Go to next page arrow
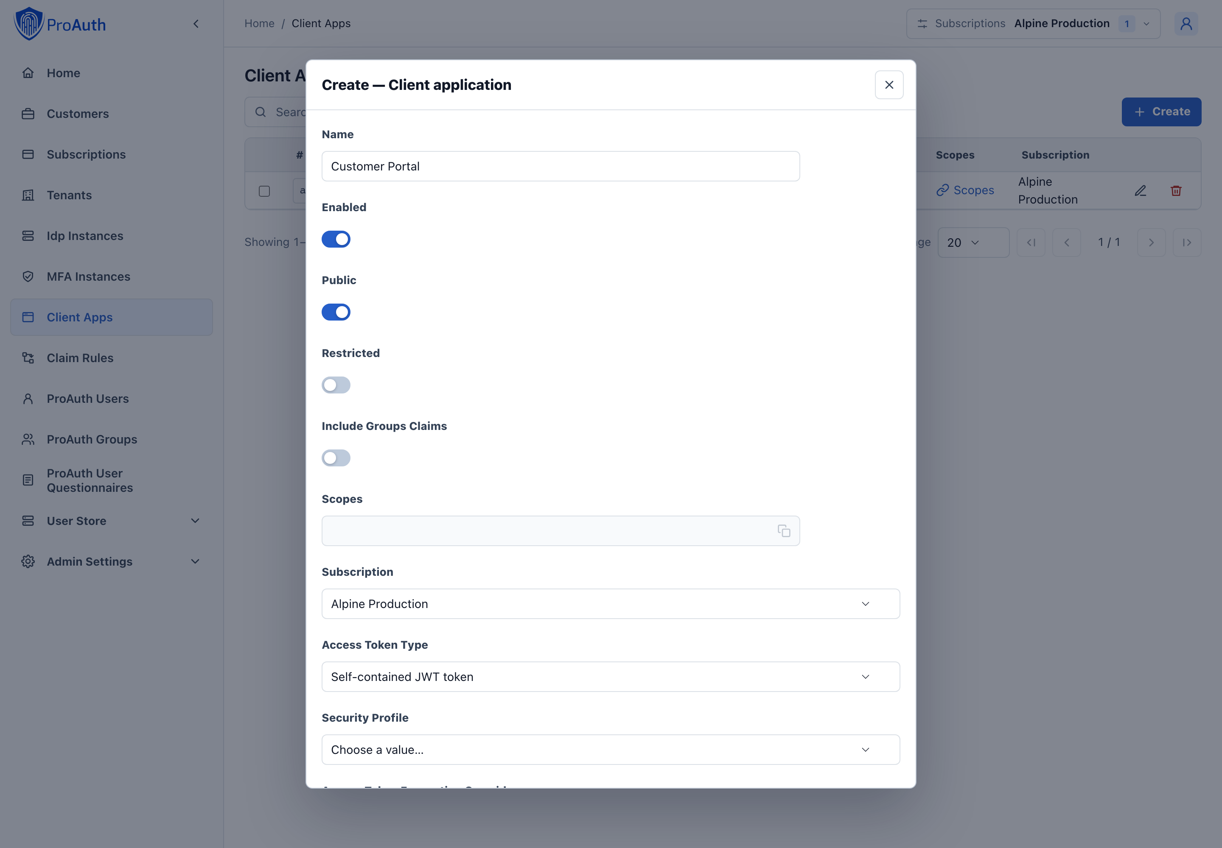The width and height of the screenshot is (1222, 848). (1151, 242)
